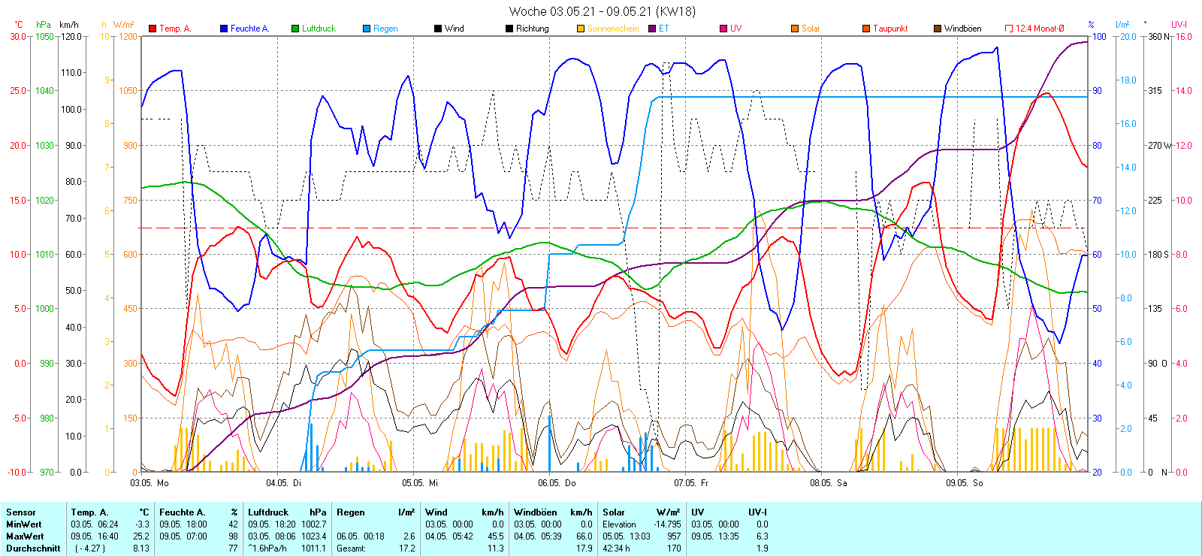Select the Regen legend label
1202x556 pixels.
click(385, 29)
